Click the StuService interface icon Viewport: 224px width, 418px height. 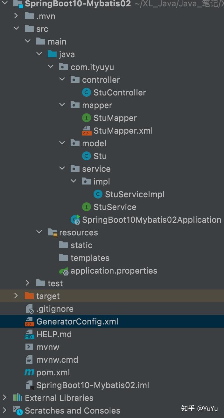(86, 207)
